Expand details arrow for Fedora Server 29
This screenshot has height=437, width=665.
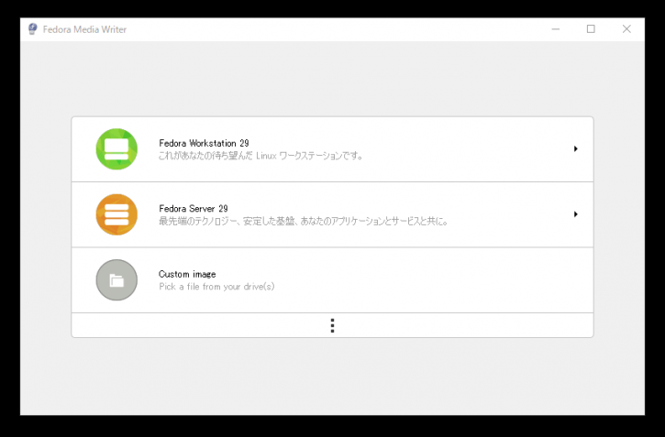pos(575,214)
